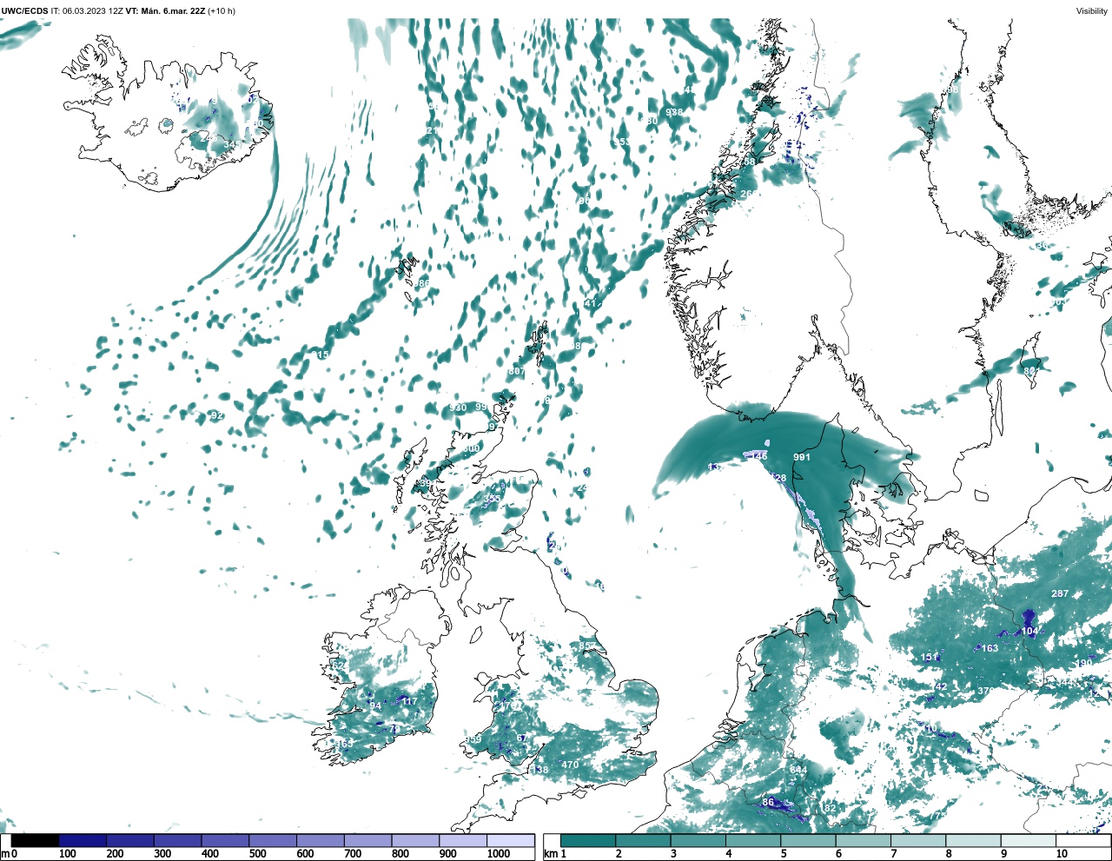Select the 6–7 km legend color swatch
Viewport: 1112px width, 861px height.
[x=863, y=841]
